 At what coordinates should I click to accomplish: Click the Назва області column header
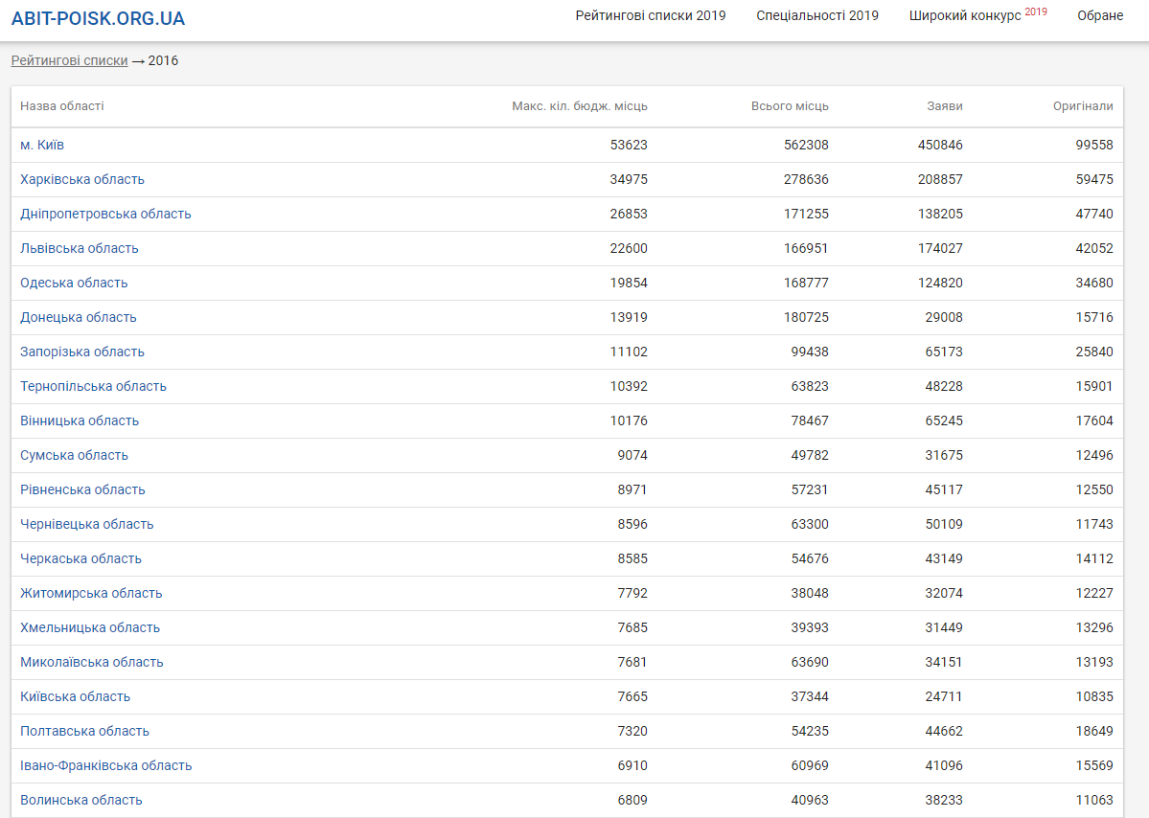pyautogui.click(x=62, y=106)
